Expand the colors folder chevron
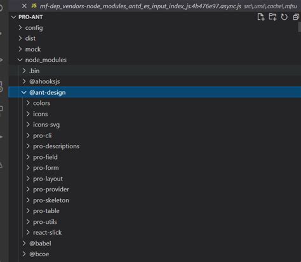The image size is (301, 262). click(28, 103)
